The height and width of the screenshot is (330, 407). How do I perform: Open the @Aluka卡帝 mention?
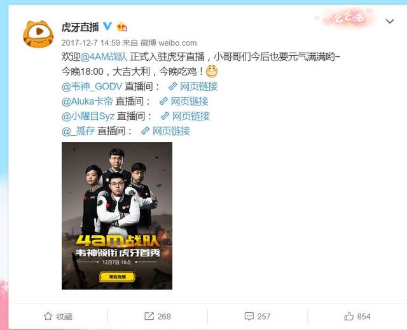[x=87, y=102]
